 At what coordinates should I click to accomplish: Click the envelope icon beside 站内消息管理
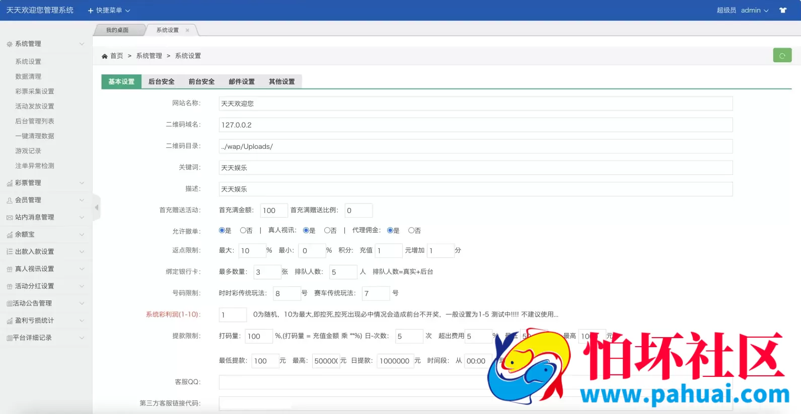10,218
